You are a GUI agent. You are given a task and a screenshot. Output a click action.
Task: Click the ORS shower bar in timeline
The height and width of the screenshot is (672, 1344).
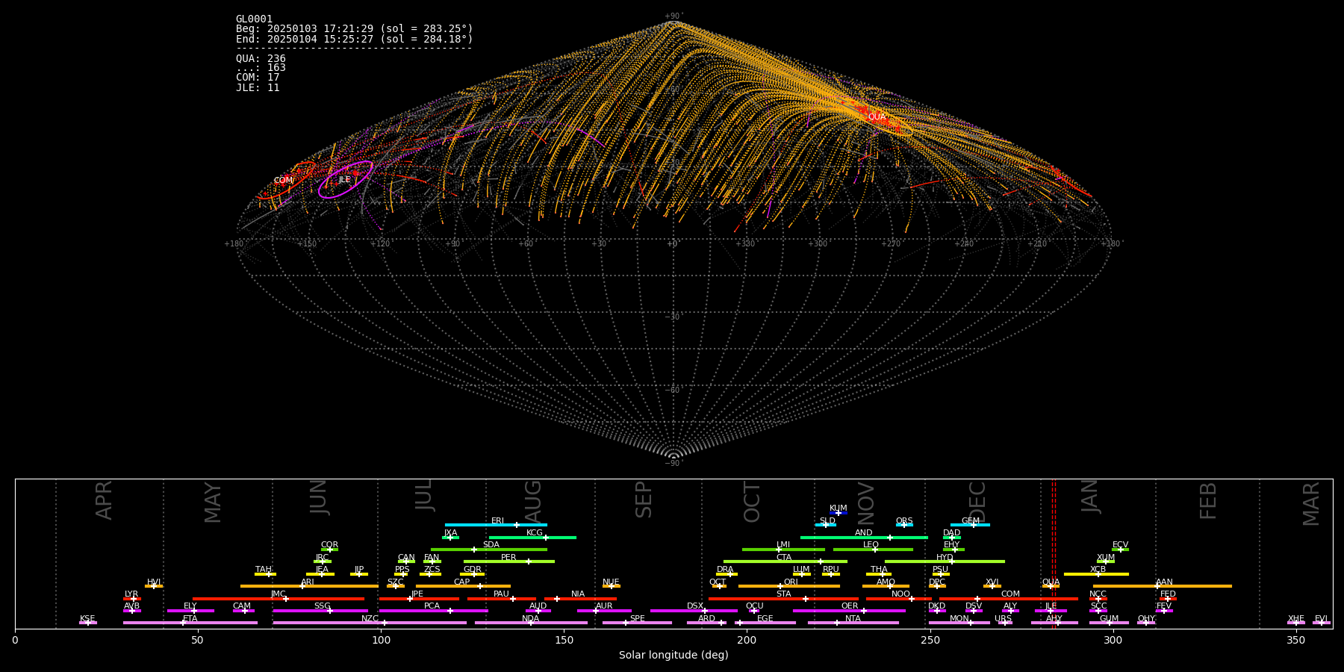pyautogui.click(x=904, y=525)
